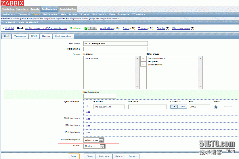The height and width of the screenshot is (159, 239).
Task: Click the Visible name input field
Action: pos(116,49)
